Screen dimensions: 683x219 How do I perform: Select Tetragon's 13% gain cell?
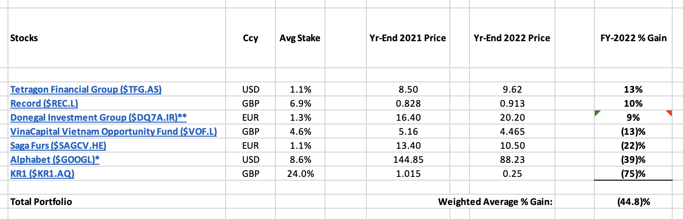[633, 90]
